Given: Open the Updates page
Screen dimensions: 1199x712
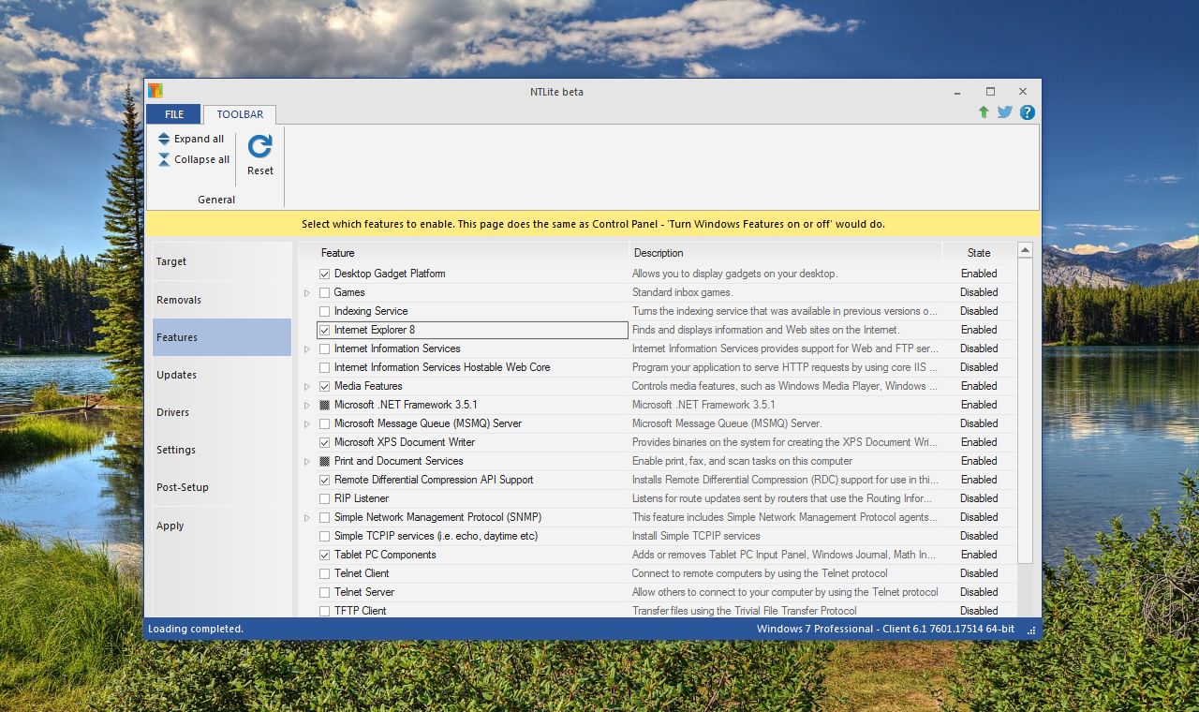Looking at the screenshot, I should [222, 375].
